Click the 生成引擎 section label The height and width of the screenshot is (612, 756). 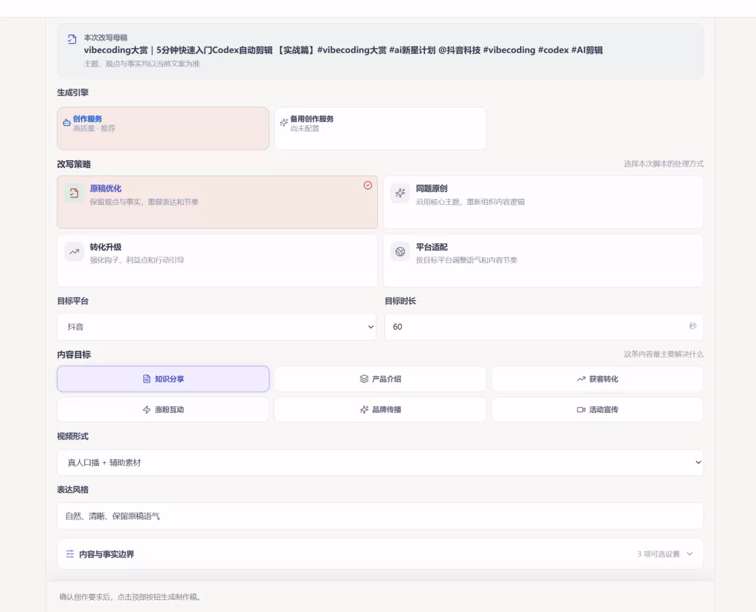click(73, 92)
